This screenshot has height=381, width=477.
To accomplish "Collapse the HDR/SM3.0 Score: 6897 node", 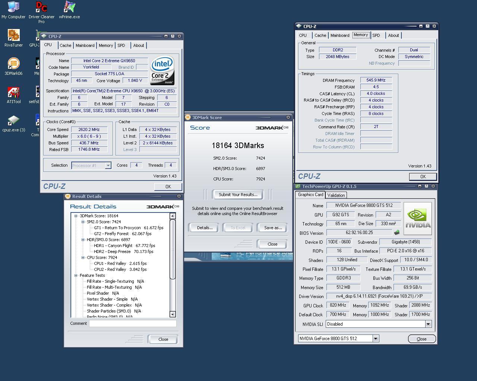I will click(x=83, y=240).
